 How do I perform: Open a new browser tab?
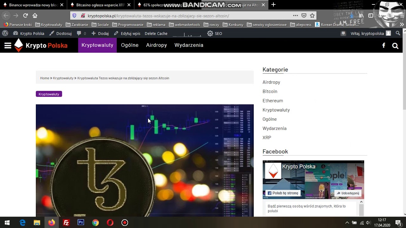(x=273, y=5)
